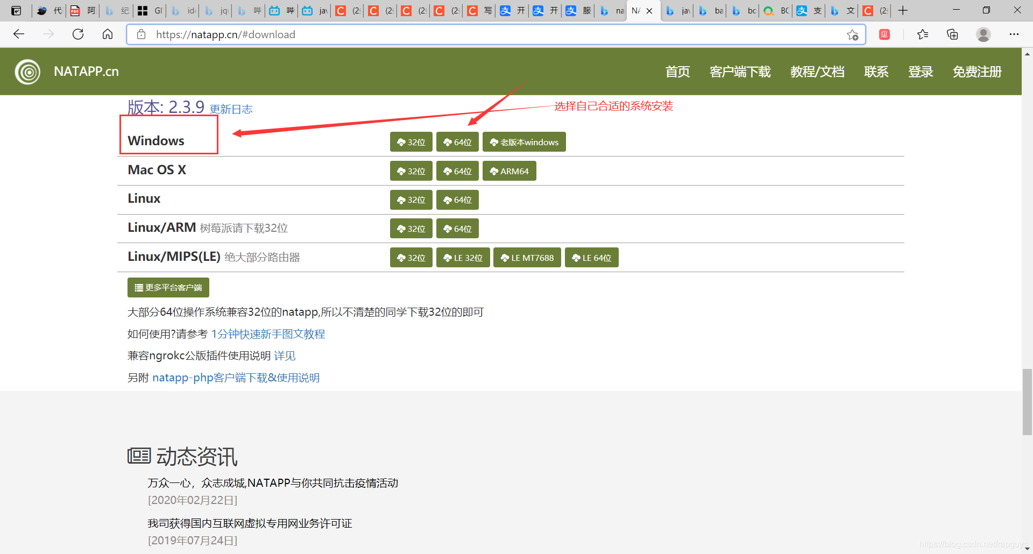Viewport: 1033px width, 554px height.
Task: Open the 登录 navigation item
Action: pyautogui.click(x=921, y=72)
